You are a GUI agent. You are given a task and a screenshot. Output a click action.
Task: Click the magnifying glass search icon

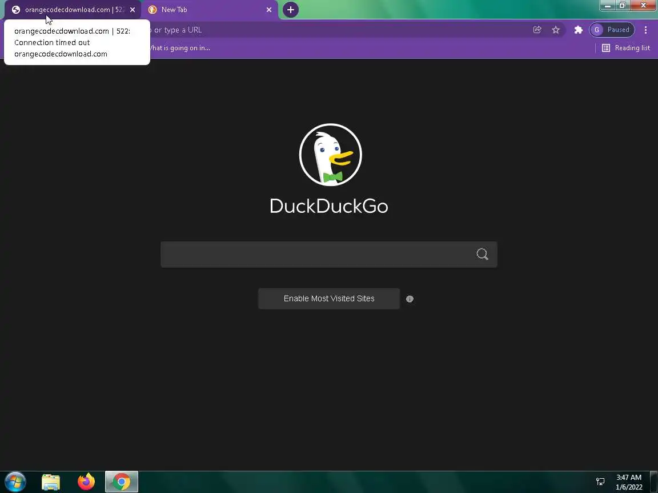coord(482,254)
